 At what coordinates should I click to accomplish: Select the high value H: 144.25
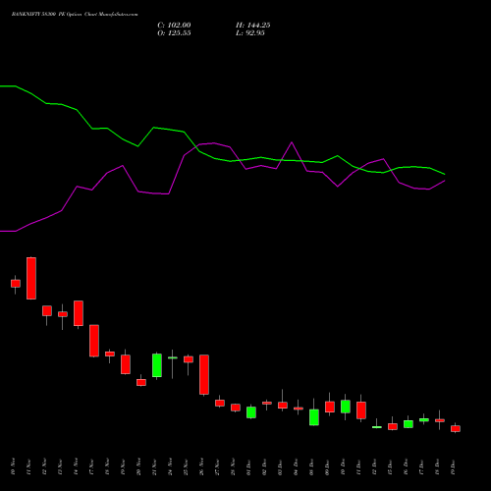253,26
